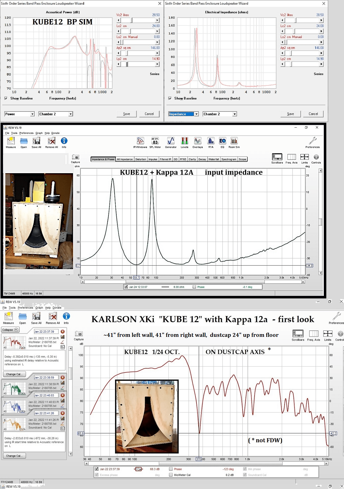Viewport: 344px width, 489px height.
Task: Click Change Cal under the first measurement
Action: coord(14,374)
